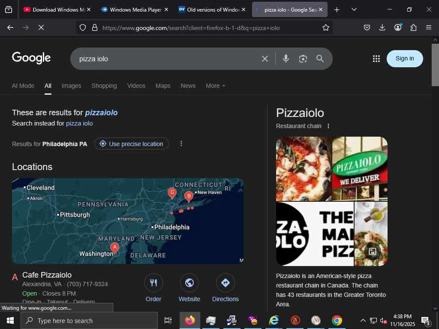Open pizza photo thumbnail

(x=304, y=169)
